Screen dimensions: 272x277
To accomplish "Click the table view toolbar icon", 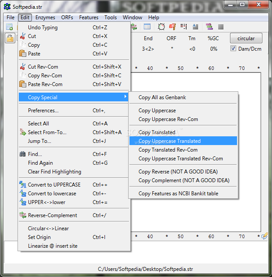I will [147, 27].
